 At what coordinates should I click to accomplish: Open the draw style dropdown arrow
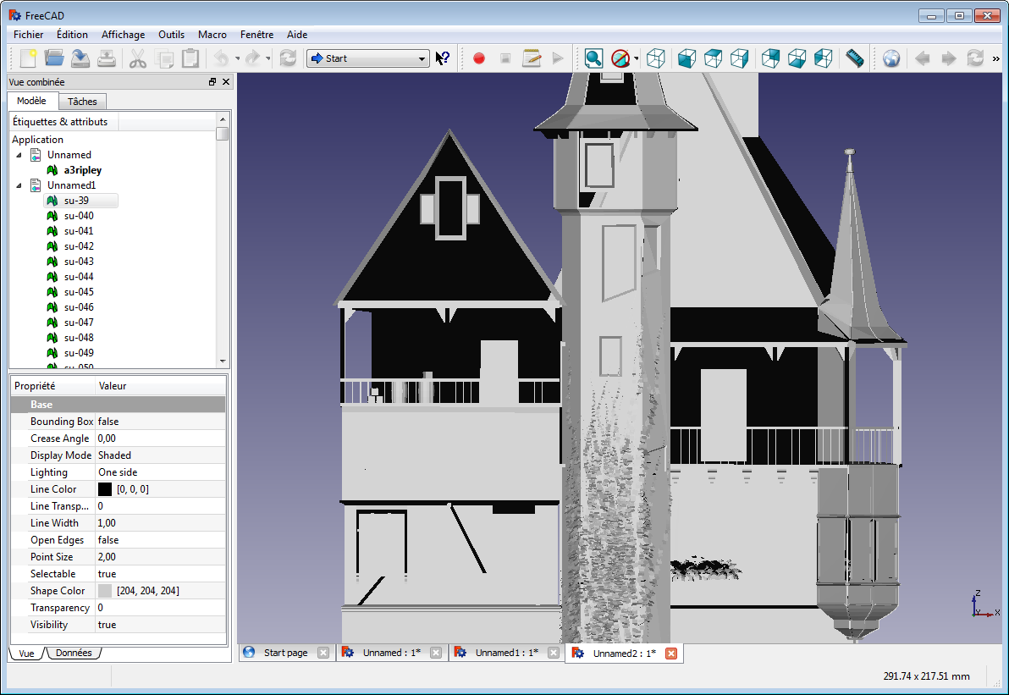click(x=636, y=58)
